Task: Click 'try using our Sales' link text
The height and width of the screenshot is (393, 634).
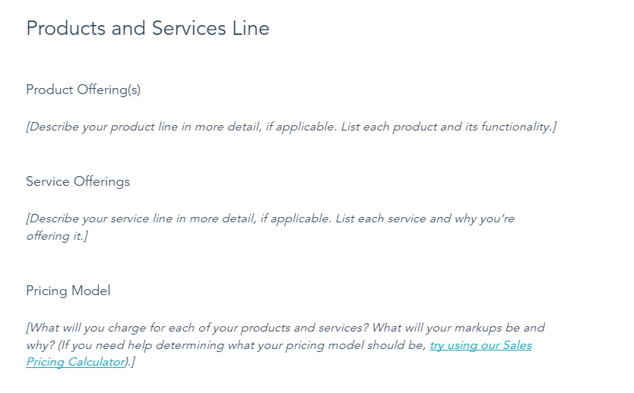Action: [480, 345]
